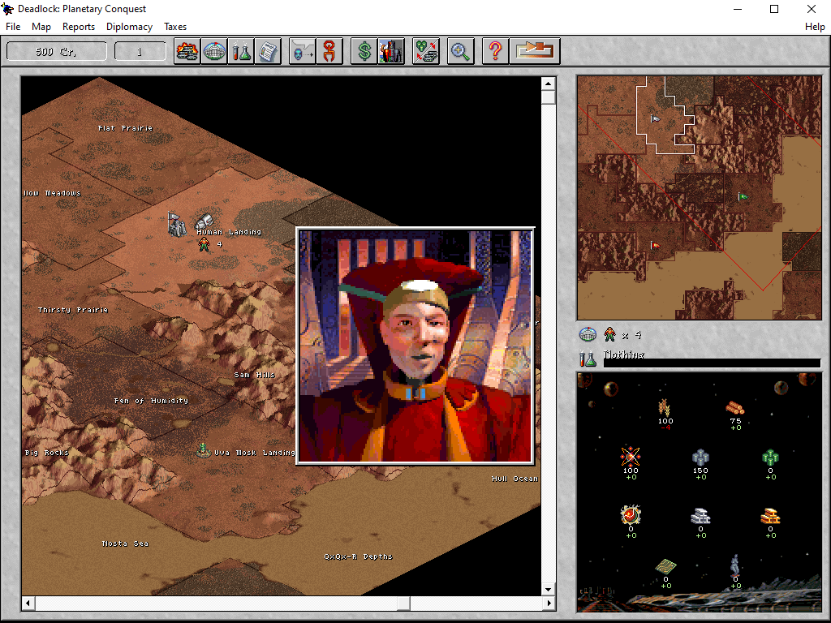Click the map's scroll right arrow
This screenshot has height=623, width=831.
549,603
